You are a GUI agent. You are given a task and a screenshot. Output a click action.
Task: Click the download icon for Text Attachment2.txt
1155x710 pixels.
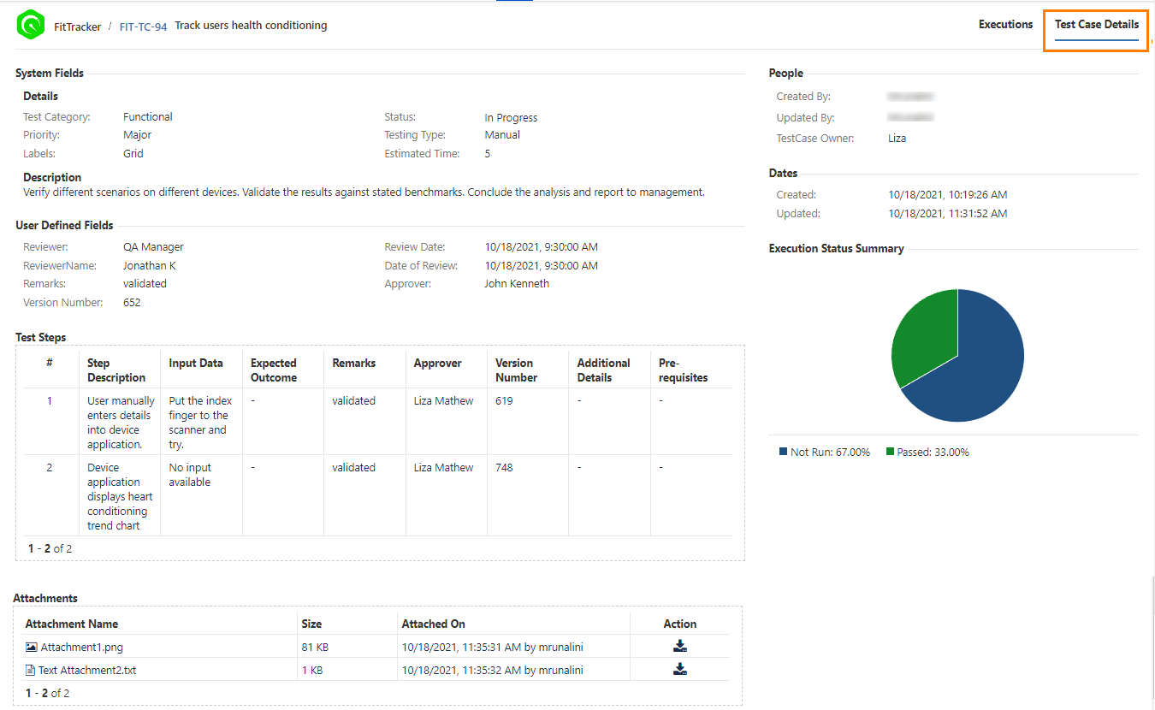[679, 670]
